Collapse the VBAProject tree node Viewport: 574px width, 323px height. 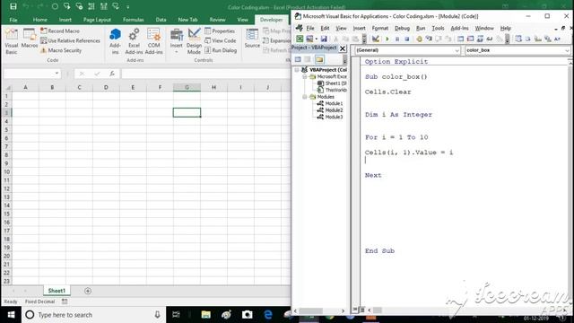[297, 70]
